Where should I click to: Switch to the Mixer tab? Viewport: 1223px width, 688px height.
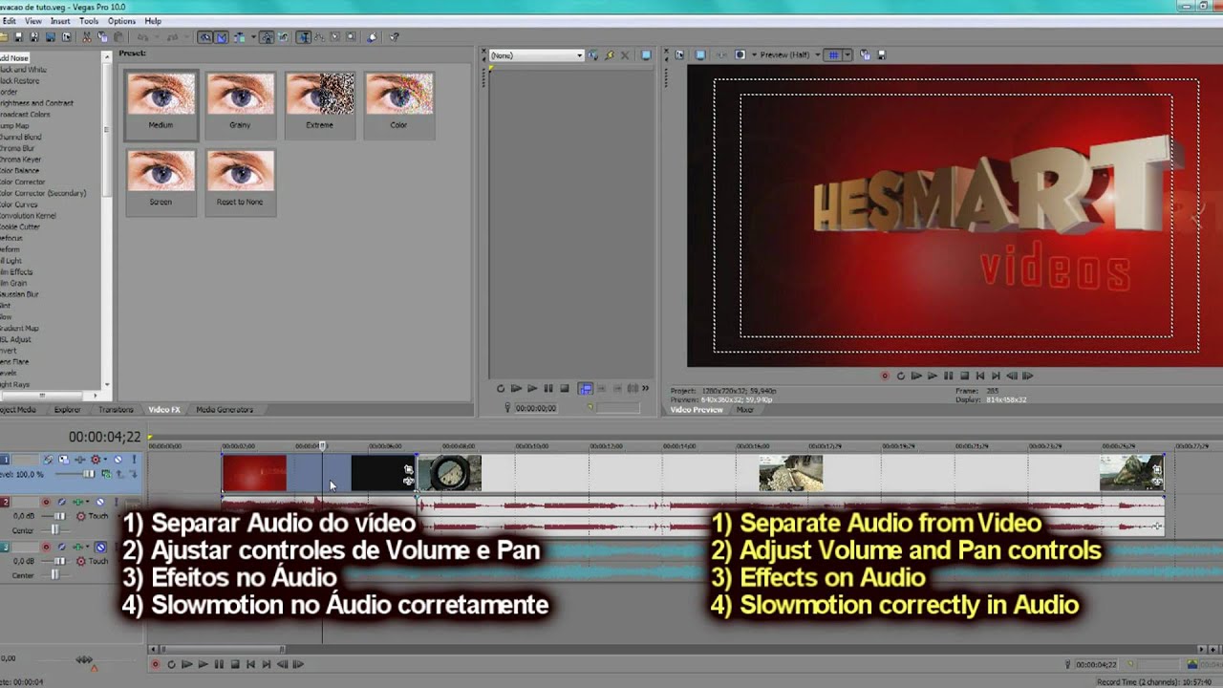[745, 409]
